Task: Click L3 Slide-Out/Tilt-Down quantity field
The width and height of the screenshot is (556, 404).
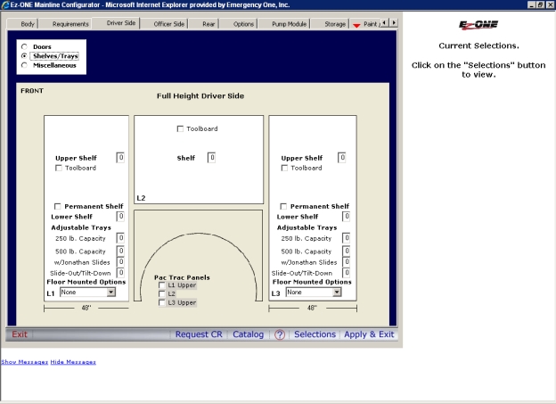Action: [x=347, y=273]
